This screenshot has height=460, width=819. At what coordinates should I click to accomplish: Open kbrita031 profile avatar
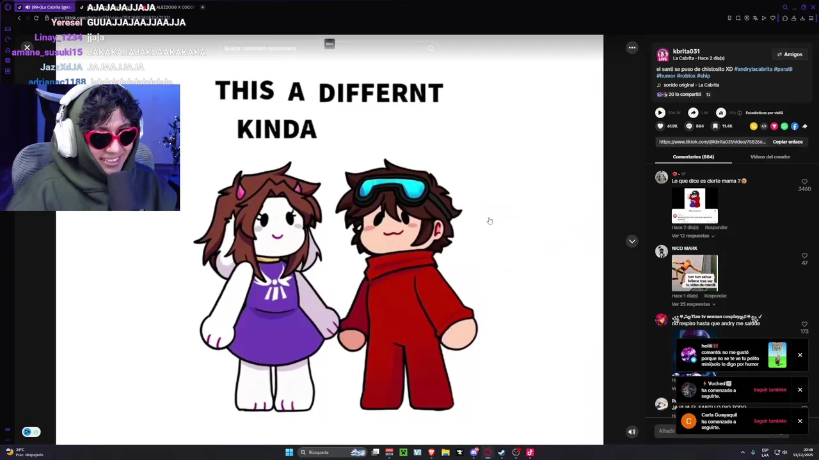click(x=663, y=54)
